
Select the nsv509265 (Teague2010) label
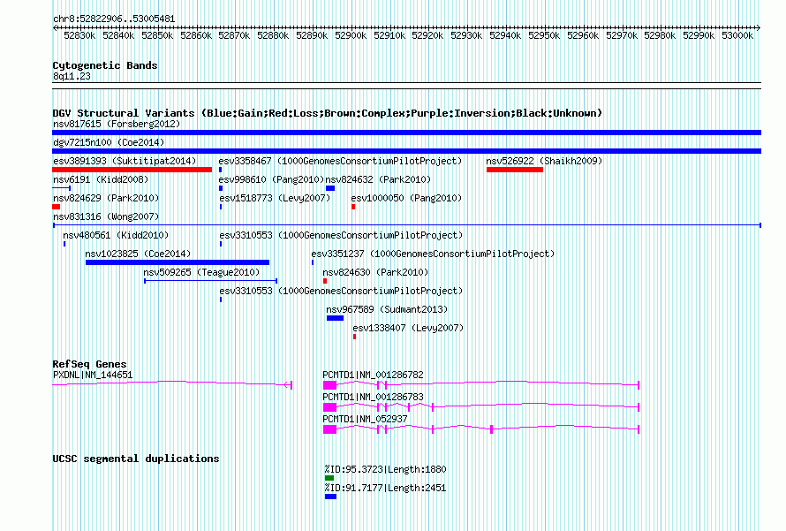pyautogui.click(x=201, y=272)
